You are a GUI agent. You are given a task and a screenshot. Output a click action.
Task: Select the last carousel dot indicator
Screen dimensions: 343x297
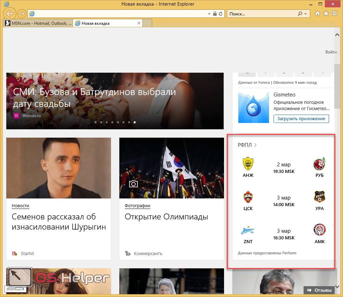coord(135,122)
